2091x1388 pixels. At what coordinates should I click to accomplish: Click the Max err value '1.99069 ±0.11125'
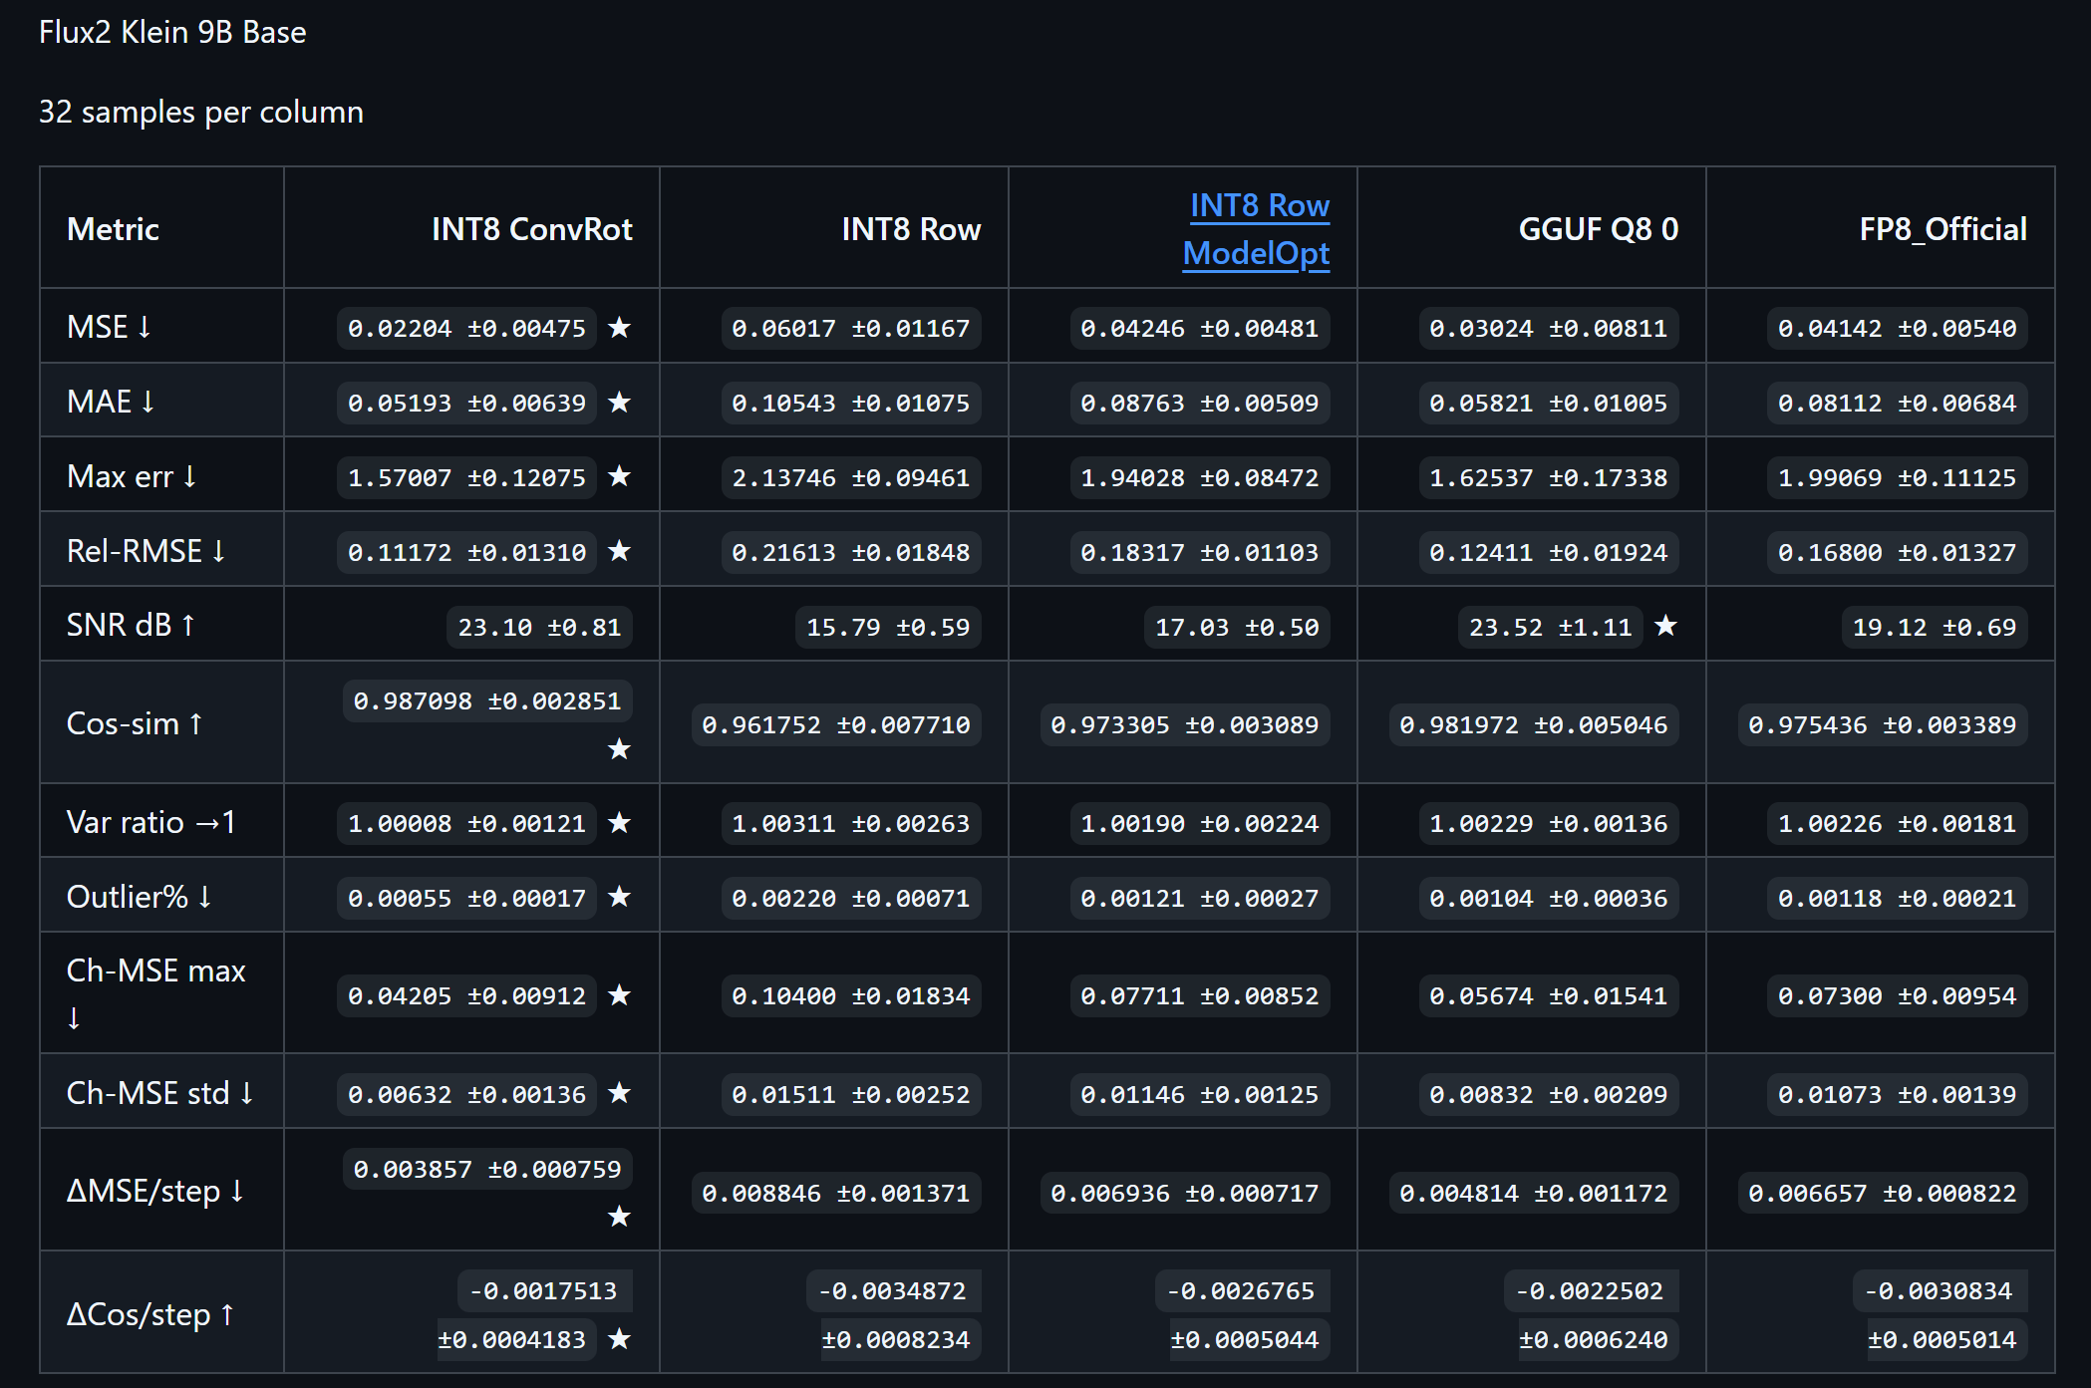tap(1897, 477)
